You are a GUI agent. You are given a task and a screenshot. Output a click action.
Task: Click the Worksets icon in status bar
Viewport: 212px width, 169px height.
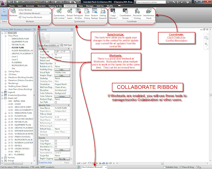tap(79, 167)
